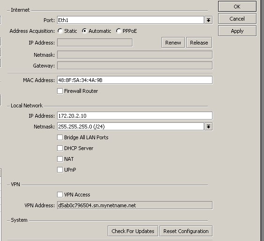The height and width of the screenshot is (241, 264).
Task: Open the Local Network Netmask dropdown arrow
Action: coord(208,127)
